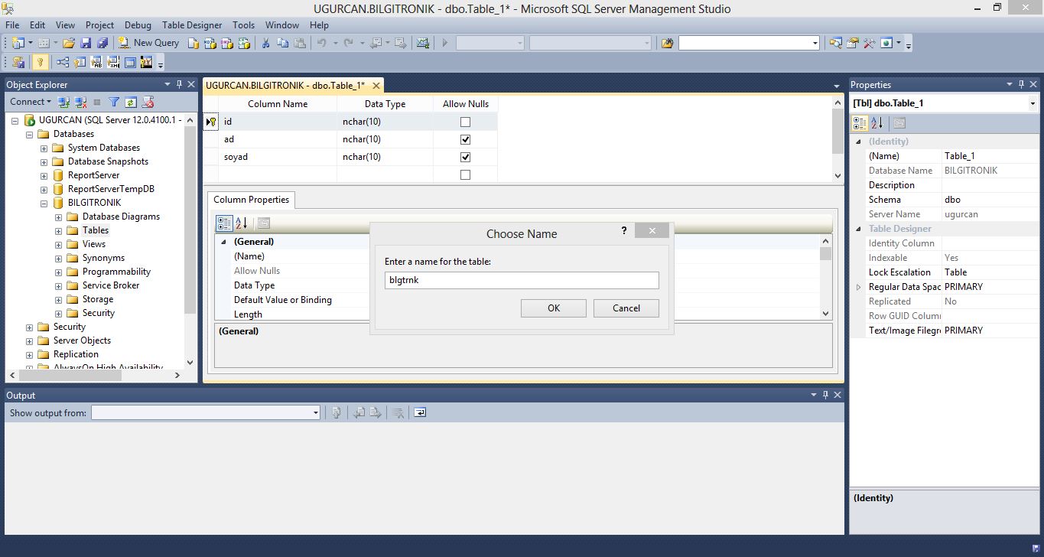This screenshot has height=557, width=1044.
Task: Open the Show output from dropdown
Action: pyautogui.click(x=315, y=412)
